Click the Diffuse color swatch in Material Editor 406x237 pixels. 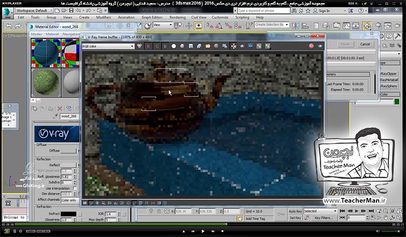[x=69, y=151]
